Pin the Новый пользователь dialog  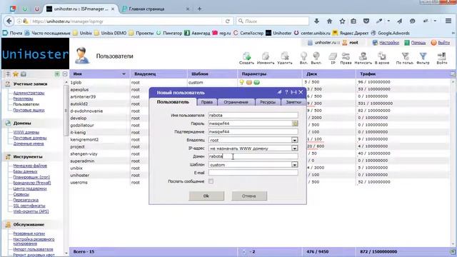[279, 92]
